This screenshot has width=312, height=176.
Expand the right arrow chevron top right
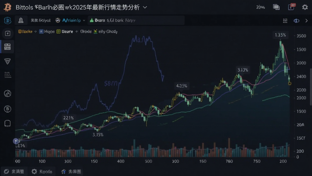pyautogui.click(x=307, y=21)
